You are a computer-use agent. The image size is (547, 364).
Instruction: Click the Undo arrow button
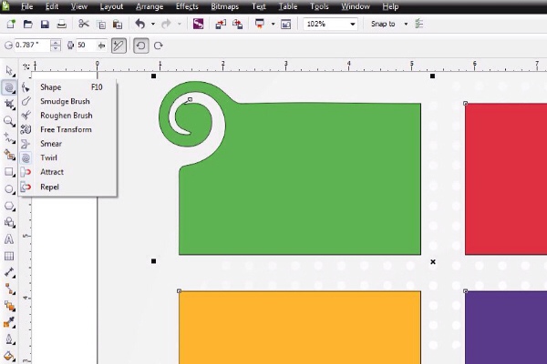point(139,24)
